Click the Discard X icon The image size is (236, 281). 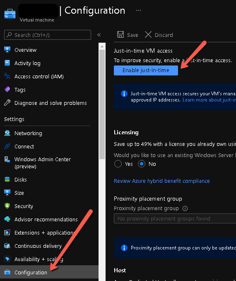[x=148, y=34]
